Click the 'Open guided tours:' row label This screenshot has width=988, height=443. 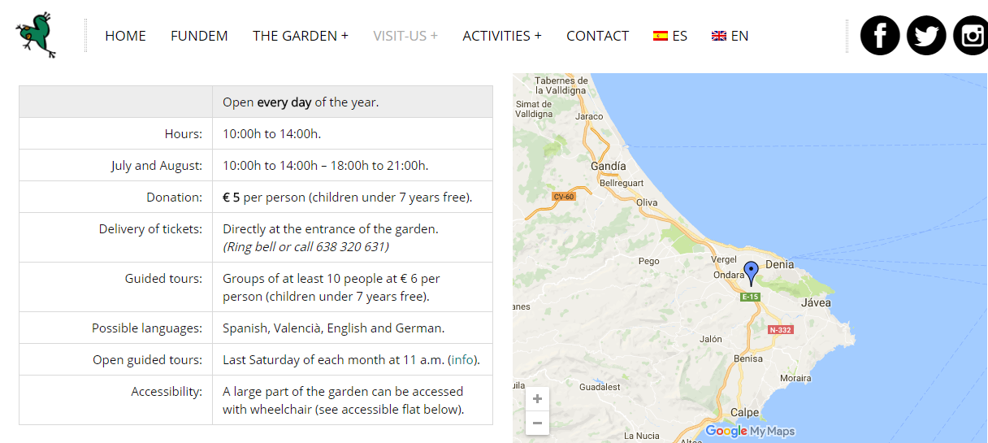[148, 360]
